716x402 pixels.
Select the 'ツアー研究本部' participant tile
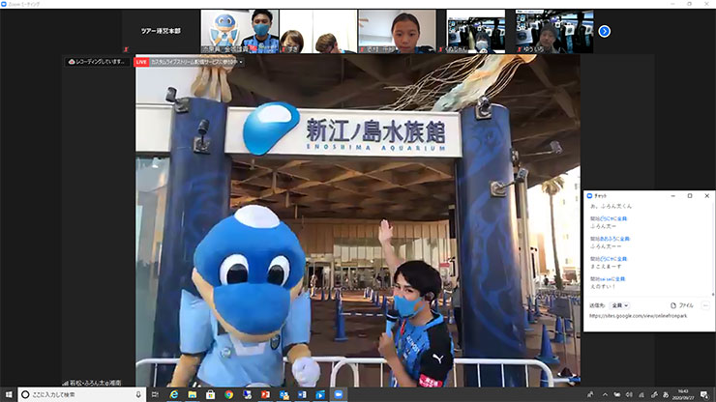161,31
